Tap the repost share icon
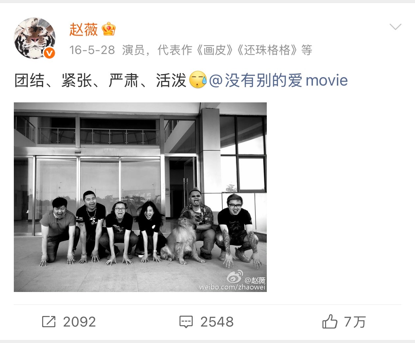The height and width of the screenshot is (343, 415). [49, 322]
